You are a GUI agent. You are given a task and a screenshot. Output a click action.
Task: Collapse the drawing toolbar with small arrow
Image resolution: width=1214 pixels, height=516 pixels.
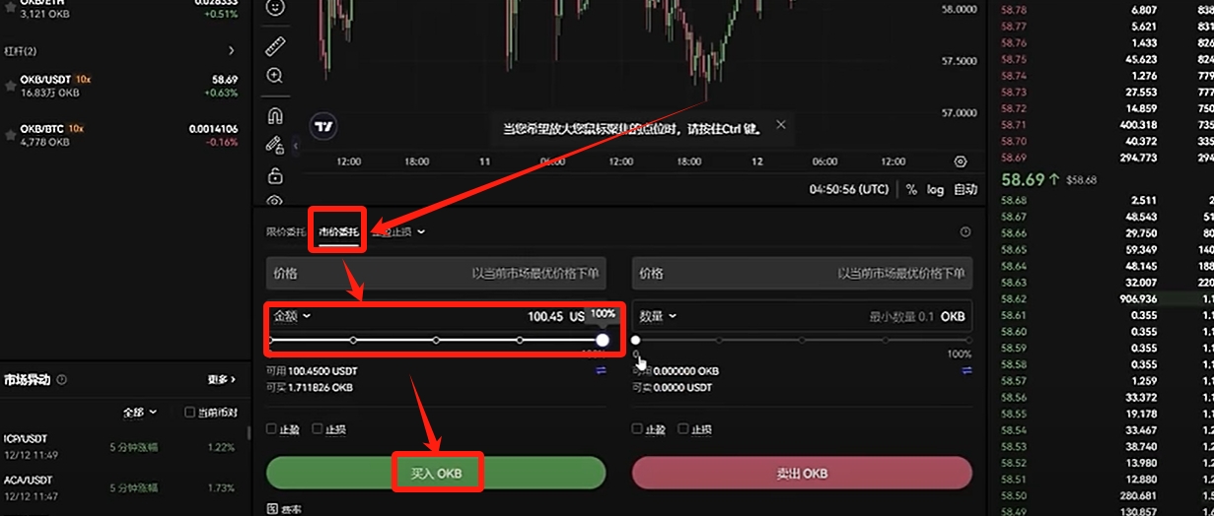[295, 146]
